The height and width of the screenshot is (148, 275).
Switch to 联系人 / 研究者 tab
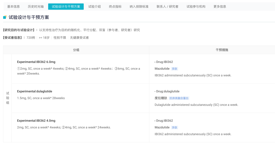168,7
